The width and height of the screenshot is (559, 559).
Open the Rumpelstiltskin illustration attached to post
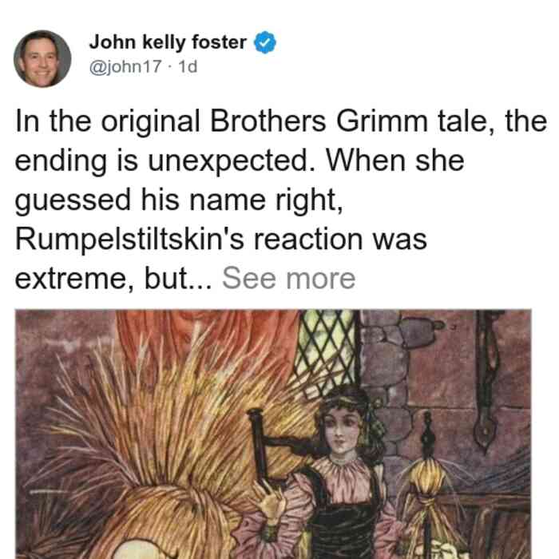coord(273,434)
